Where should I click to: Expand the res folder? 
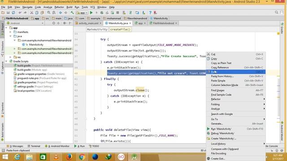[x=10, y=57]
